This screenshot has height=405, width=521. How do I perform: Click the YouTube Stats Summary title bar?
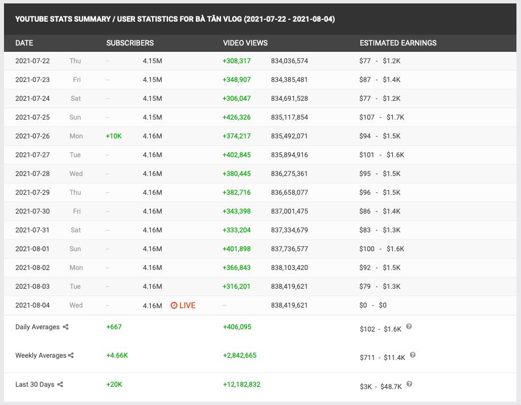pyautogui.click(x=175, y=19)
